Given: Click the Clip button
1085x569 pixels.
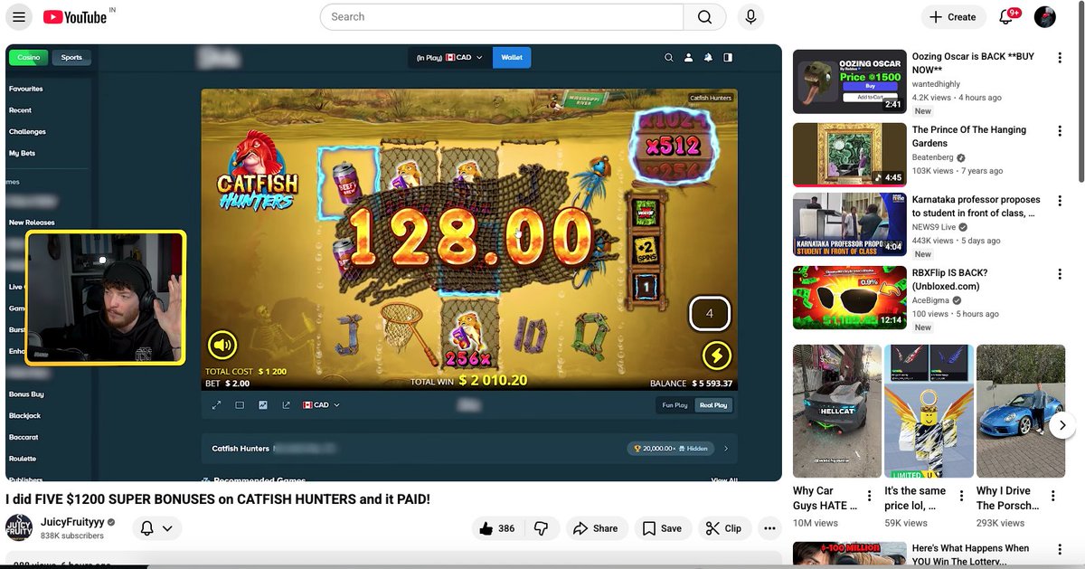Looking at the screenshot, I should (x=723, y=528).
